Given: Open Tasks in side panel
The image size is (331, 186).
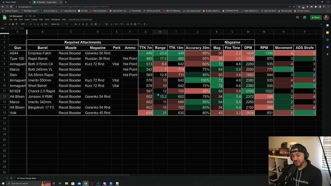Looking at the screenshot, I should click(327, 40).
